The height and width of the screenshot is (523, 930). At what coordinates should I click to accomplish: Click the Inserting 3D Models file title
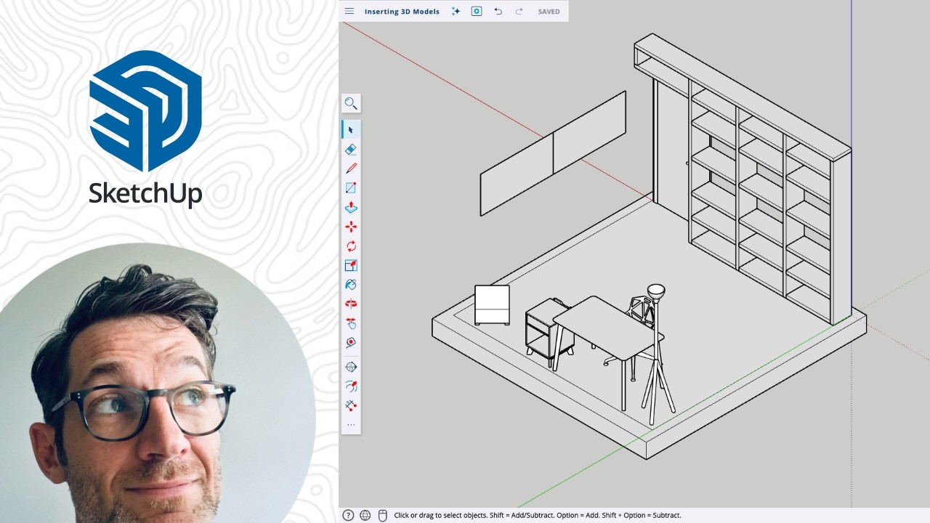coord(402,12)
